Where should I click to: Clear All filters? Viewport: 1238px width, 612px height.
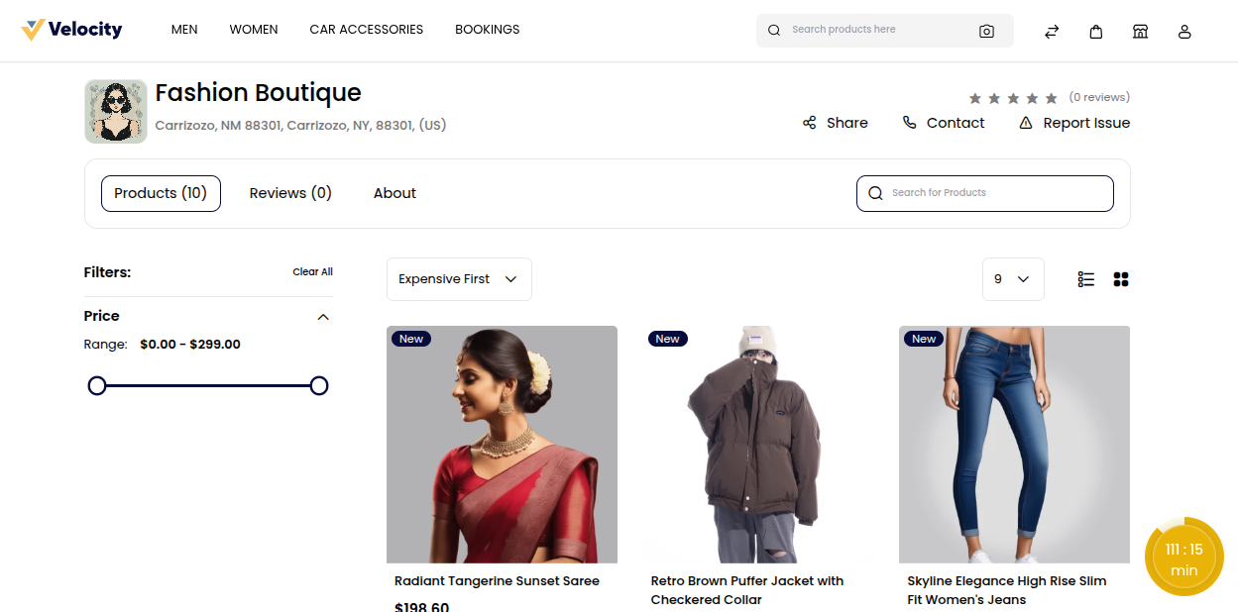coord(312,272)
